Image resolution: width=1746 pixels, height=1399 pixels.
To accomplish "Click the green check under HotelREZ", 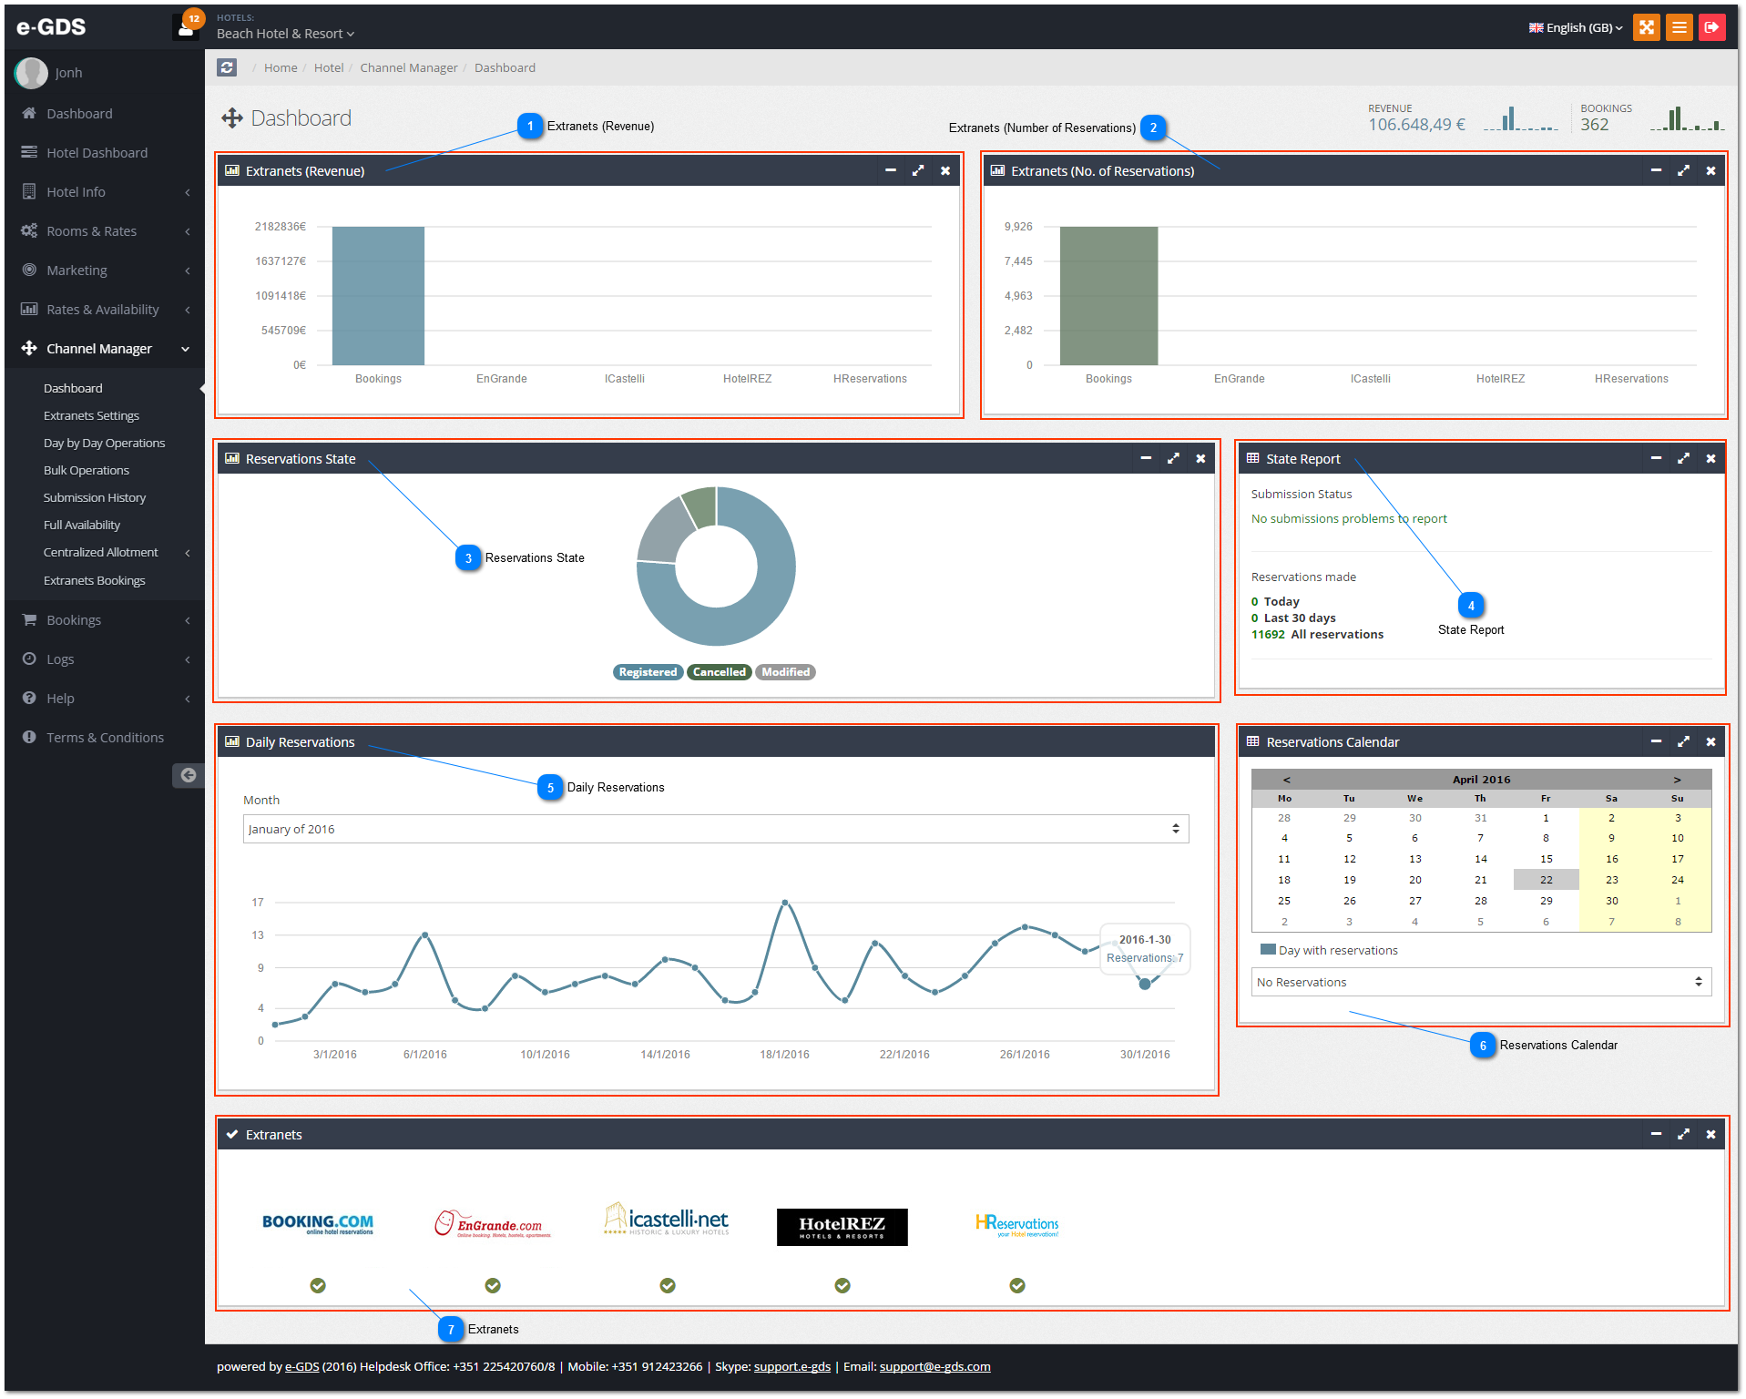I will pyautogui.click(x=842, y=1285).
